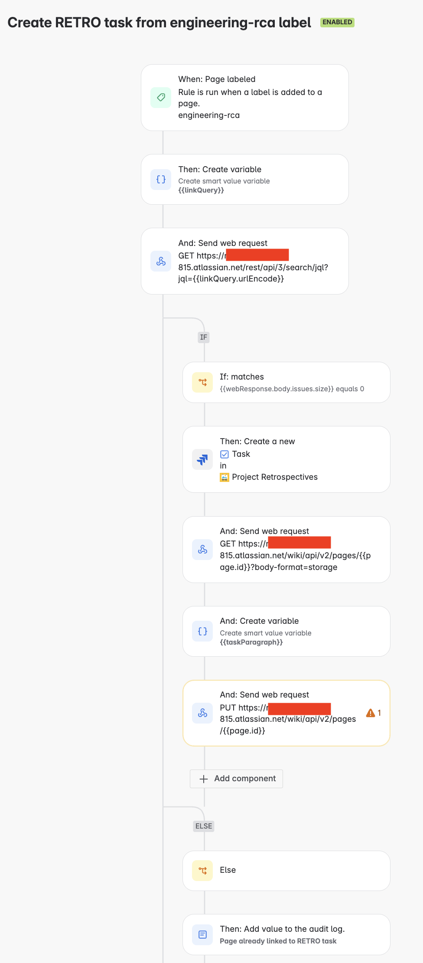This screenshot has height=963, width=423.
Task: Click the Task issue type checkbox icon
Action: [225, 454]
